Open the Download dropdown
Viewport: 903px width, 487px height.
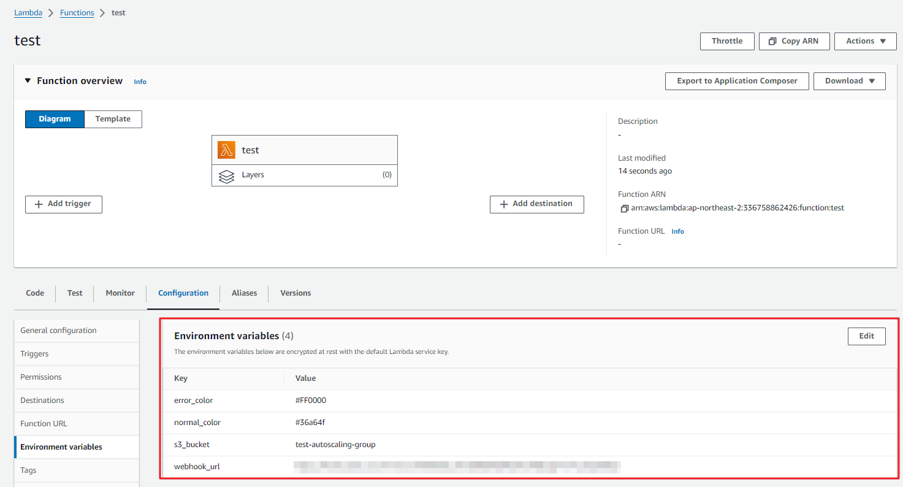[849, 81]
